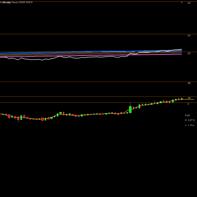Image resolution: width=197 pixels, height=197 pixels.
Task: Click the 31 price axis label
Action: coord(189,35)
